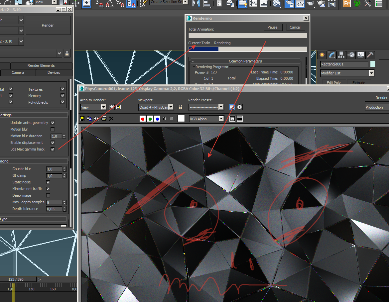This screenshot has height=302, width=389.
Task: Pause the current rendering
Action: [x=272, y=27]
